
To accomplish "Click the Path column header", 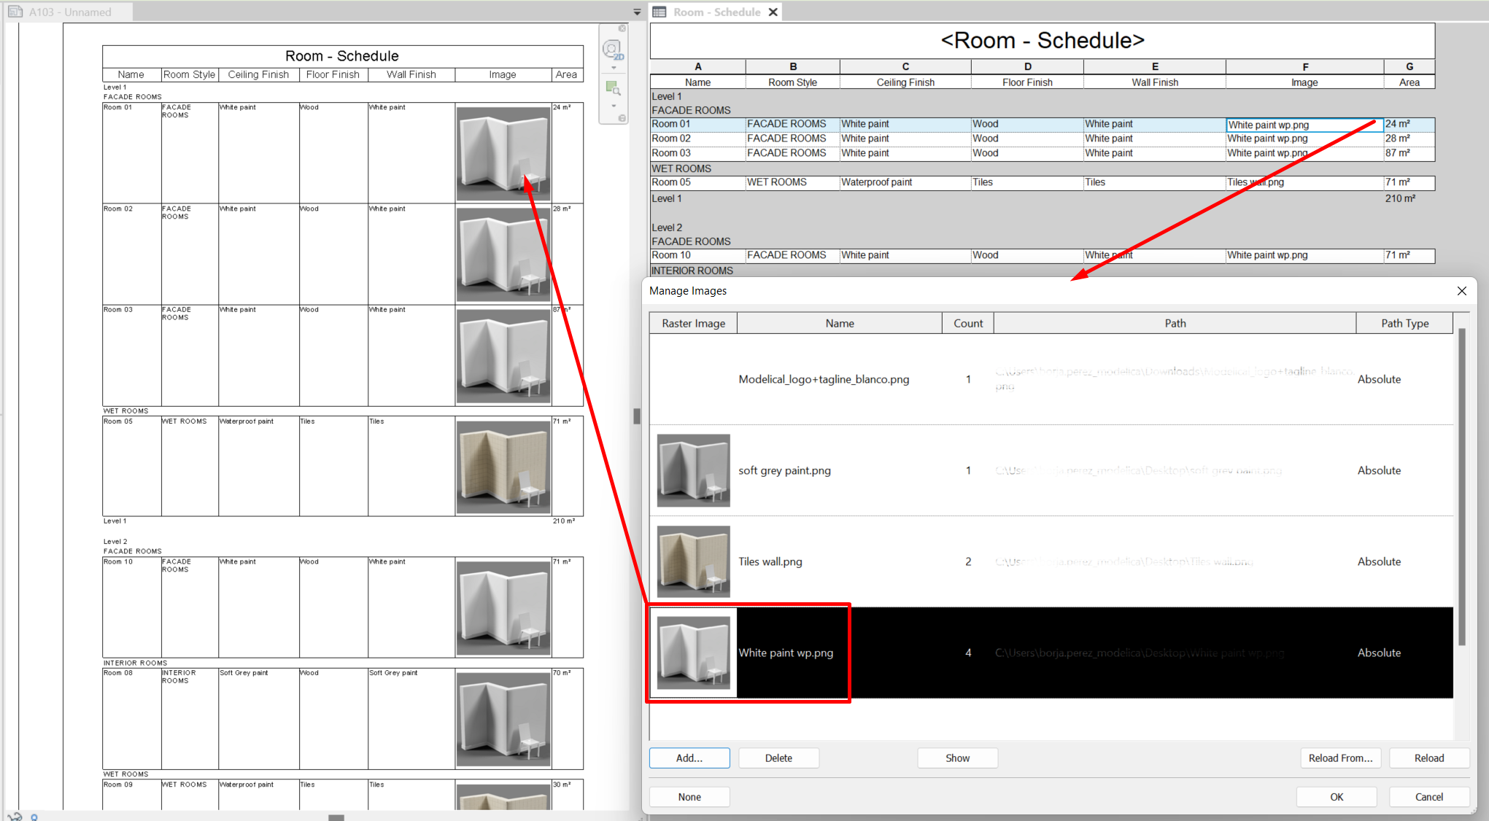I will click(1175, 323).
